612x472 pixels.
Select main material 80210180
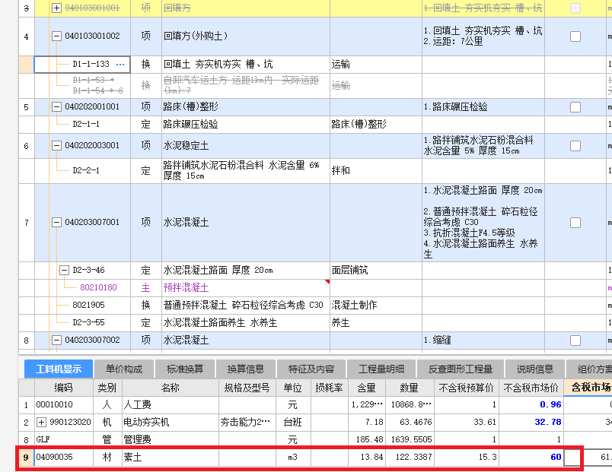click(x=98, y=287)
